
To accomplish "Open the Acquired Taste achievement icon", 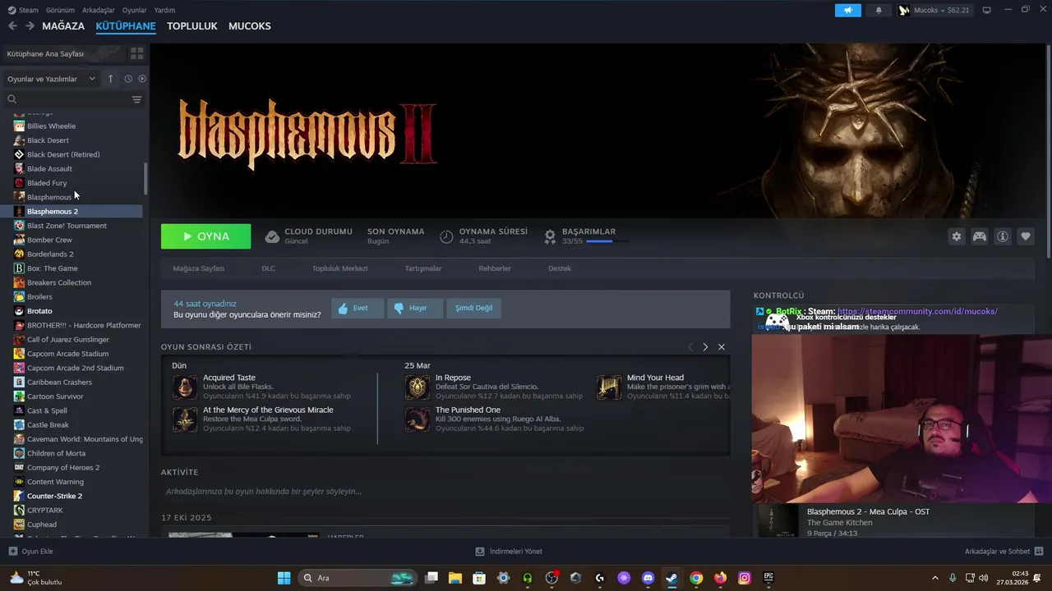I will 185,387.
